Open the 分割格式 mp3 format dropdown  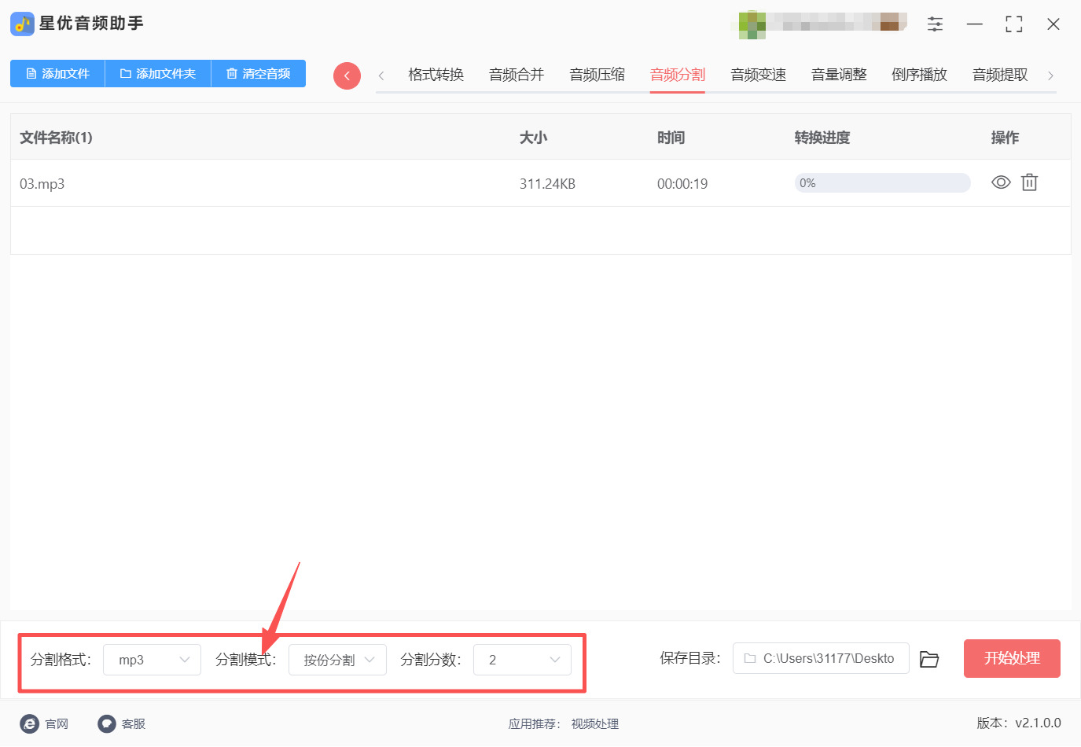tap(152, 660)
